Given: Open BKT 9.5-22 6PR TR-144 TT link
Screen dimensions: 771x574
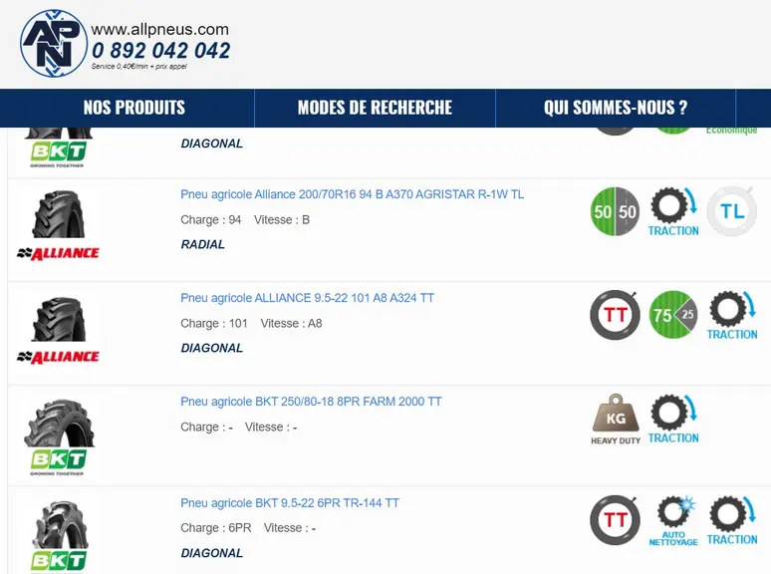Looking at the screenshot, I should [x=290, y=503].
